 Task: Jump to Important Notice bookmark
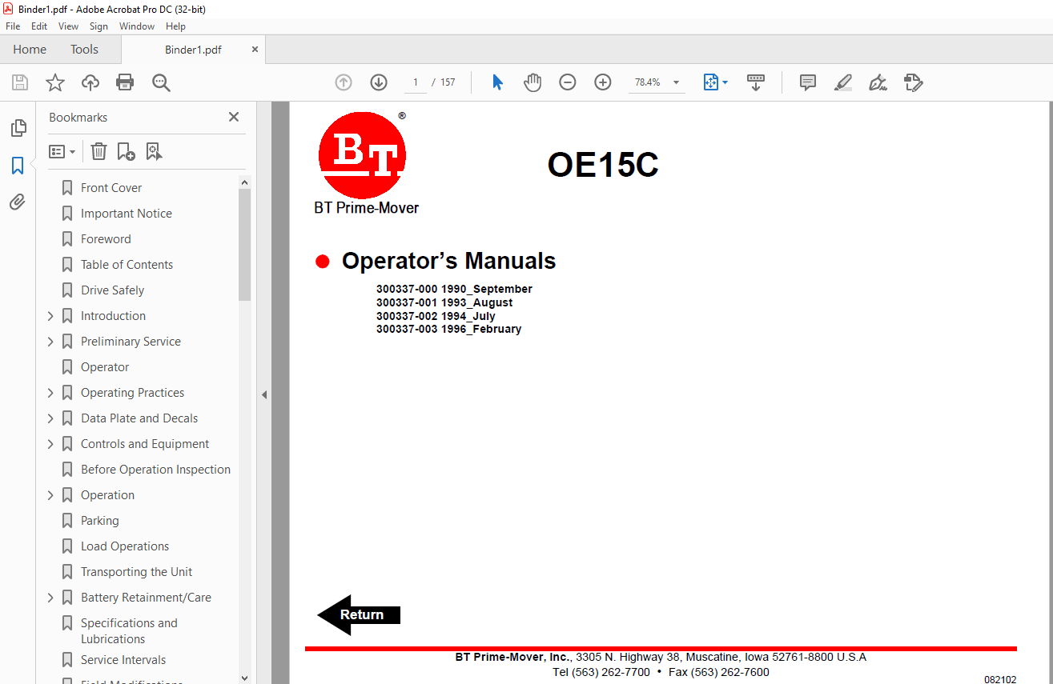coord(127,214)
